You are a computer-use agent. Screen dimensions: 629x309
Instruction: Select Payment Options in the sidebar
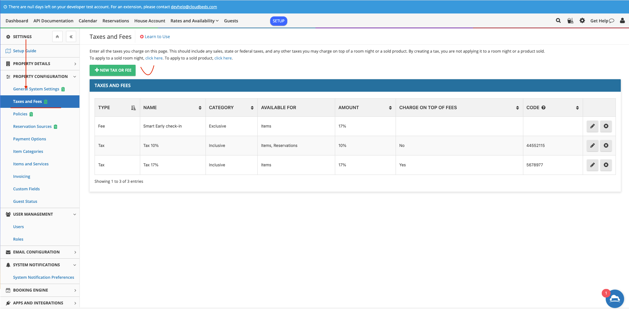tap(30, 139)
